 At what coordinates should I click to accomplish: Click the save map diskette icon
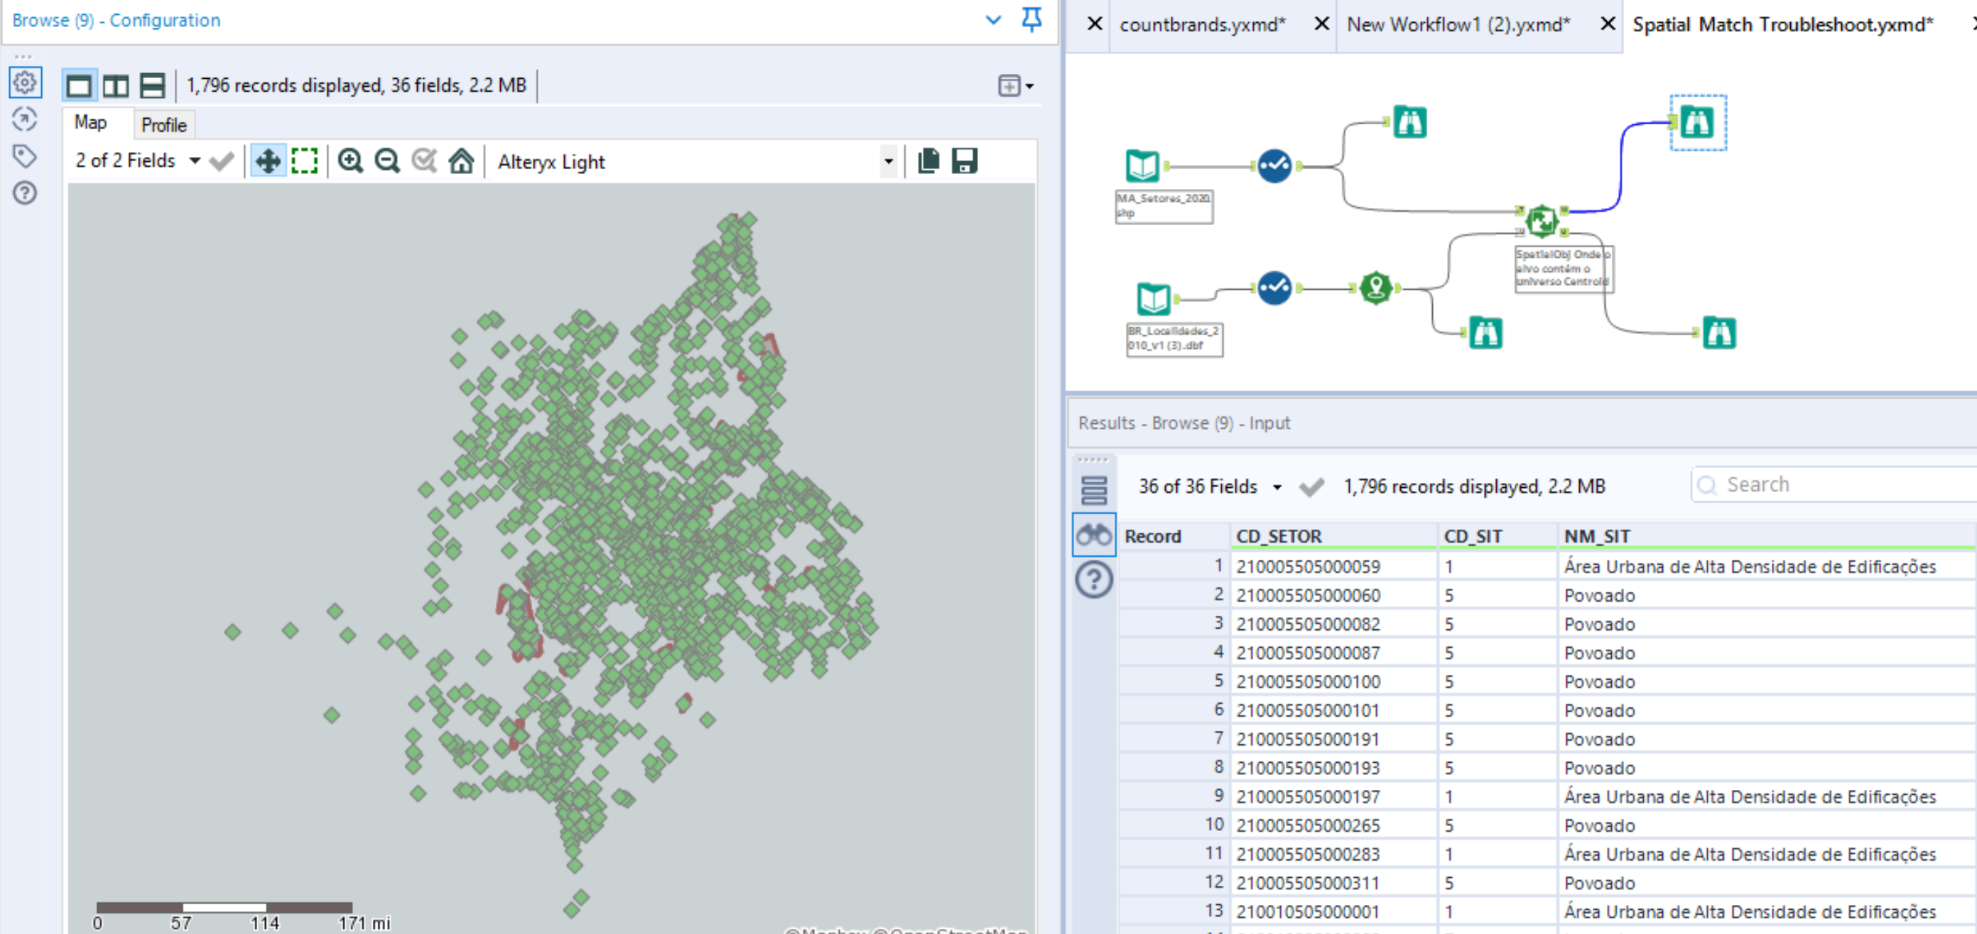point(965,161)
